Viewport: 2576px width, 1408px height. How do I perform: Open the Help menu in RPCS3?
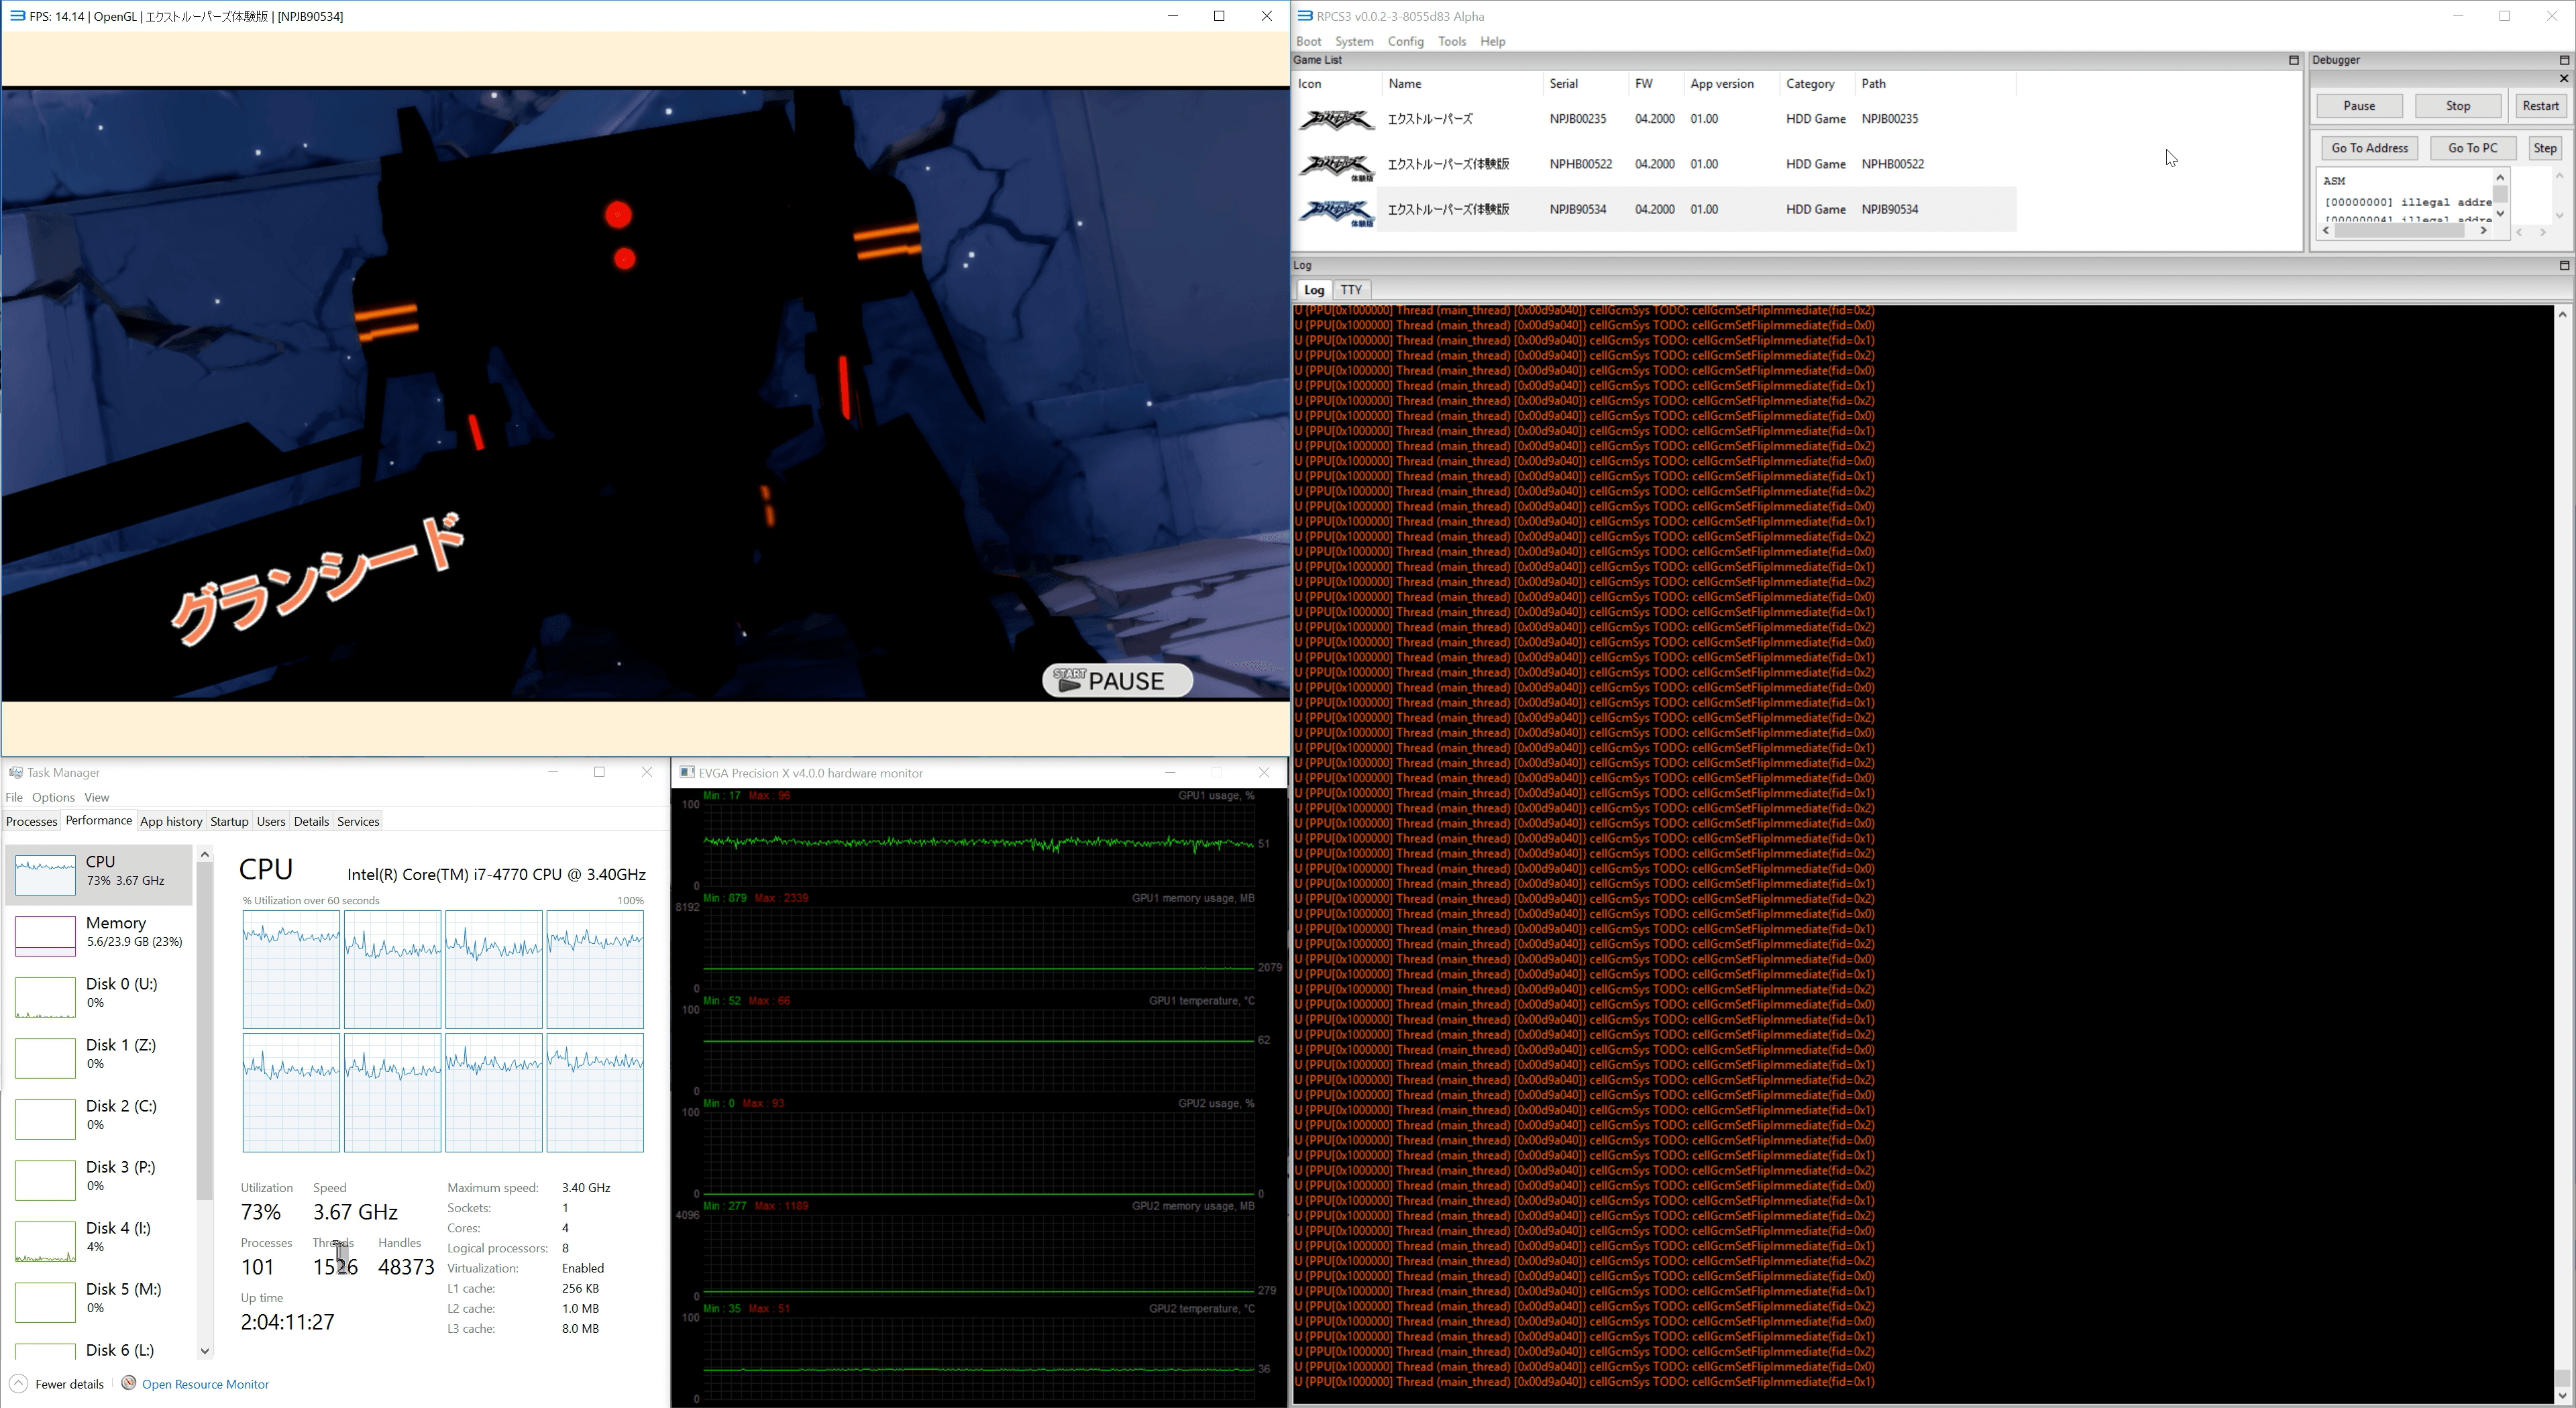pyautogui.click(x=1492, y=41)
